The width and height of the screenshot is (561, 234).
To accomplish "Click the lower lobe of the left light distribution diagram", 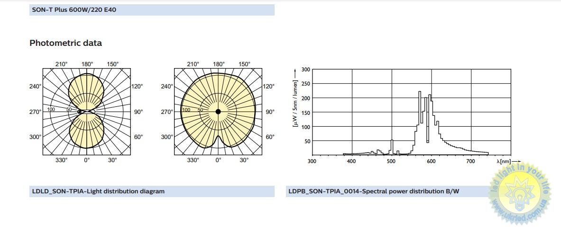I will point(86,131).
